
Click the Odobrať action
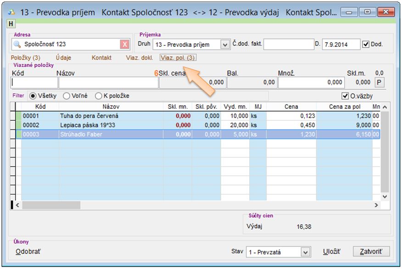tap(32, 252)
